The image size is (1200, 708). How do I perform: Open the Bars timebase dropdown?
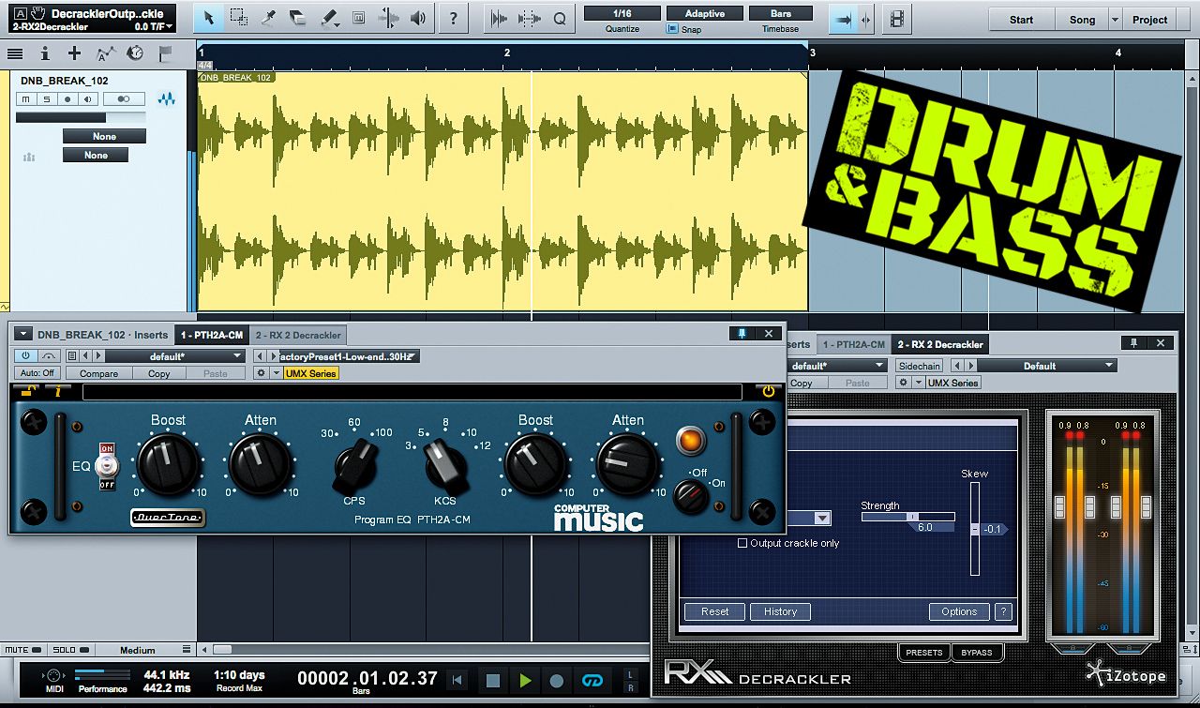[x=781, y=14]
